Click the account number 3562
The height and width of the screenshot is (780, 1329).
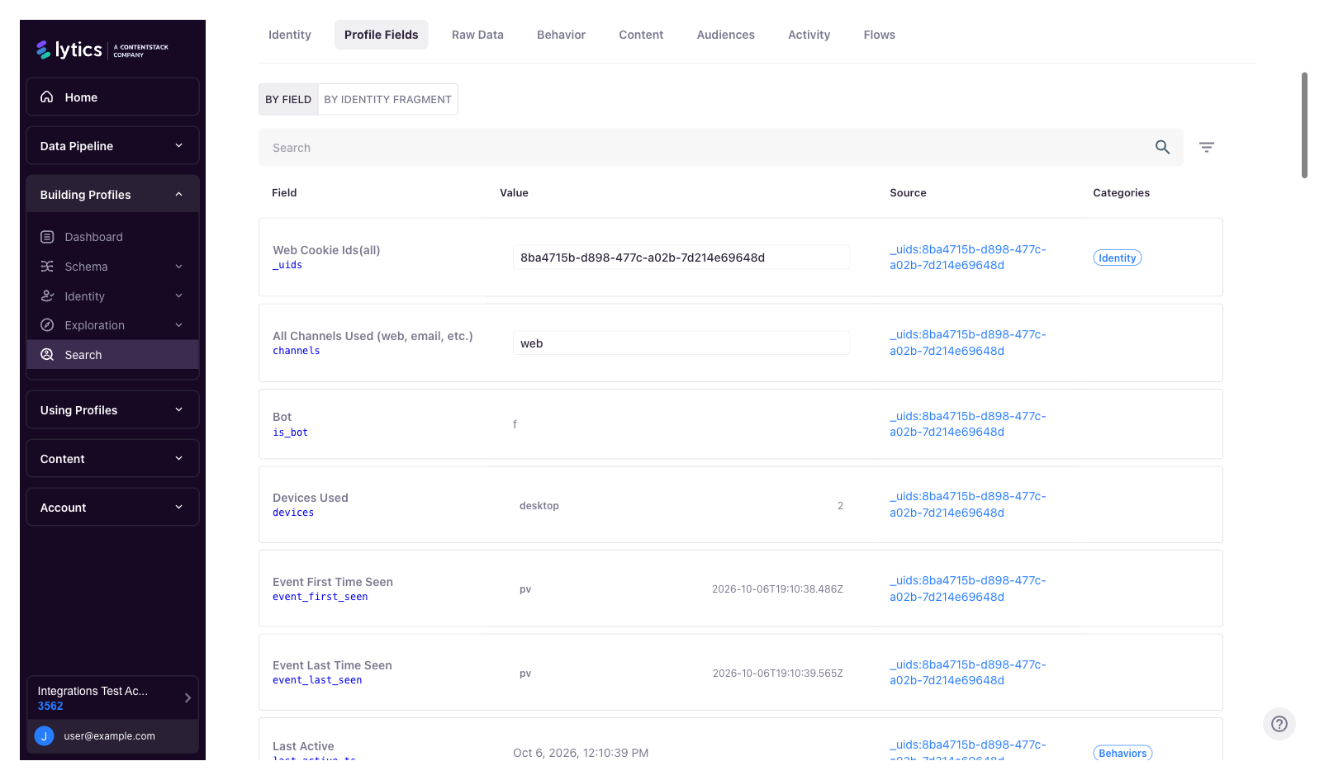(x=50, y=706)
